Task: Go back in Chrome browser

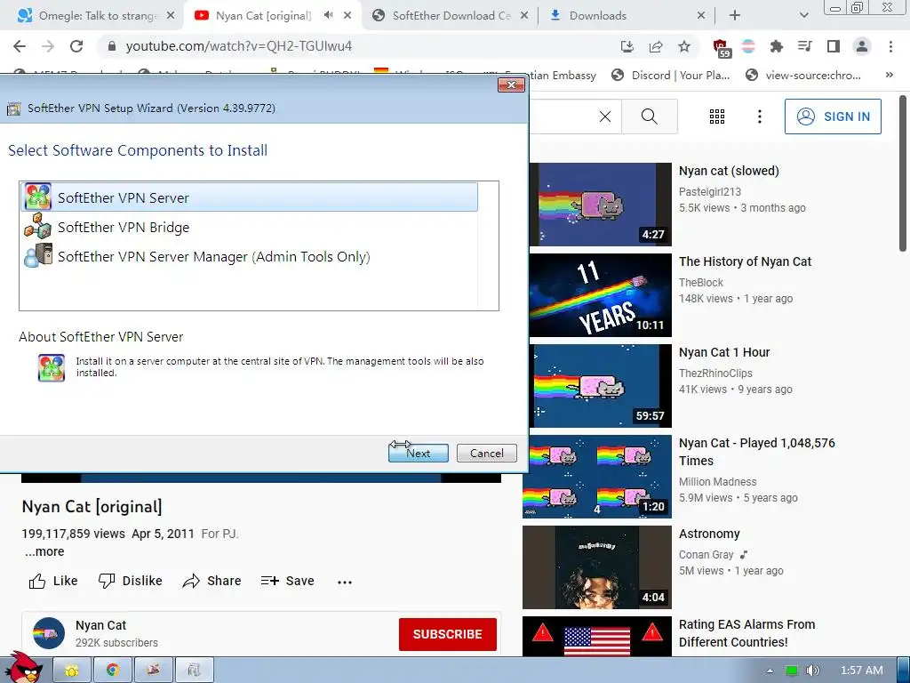Action: point(20,46)
